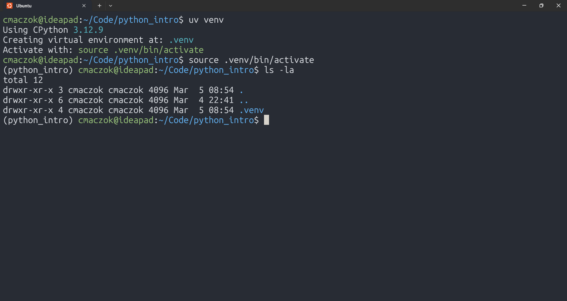The height and width of the screenshot is (301, 567).
Task: Click the 'uv venv' command text
Action: [206, 20]
